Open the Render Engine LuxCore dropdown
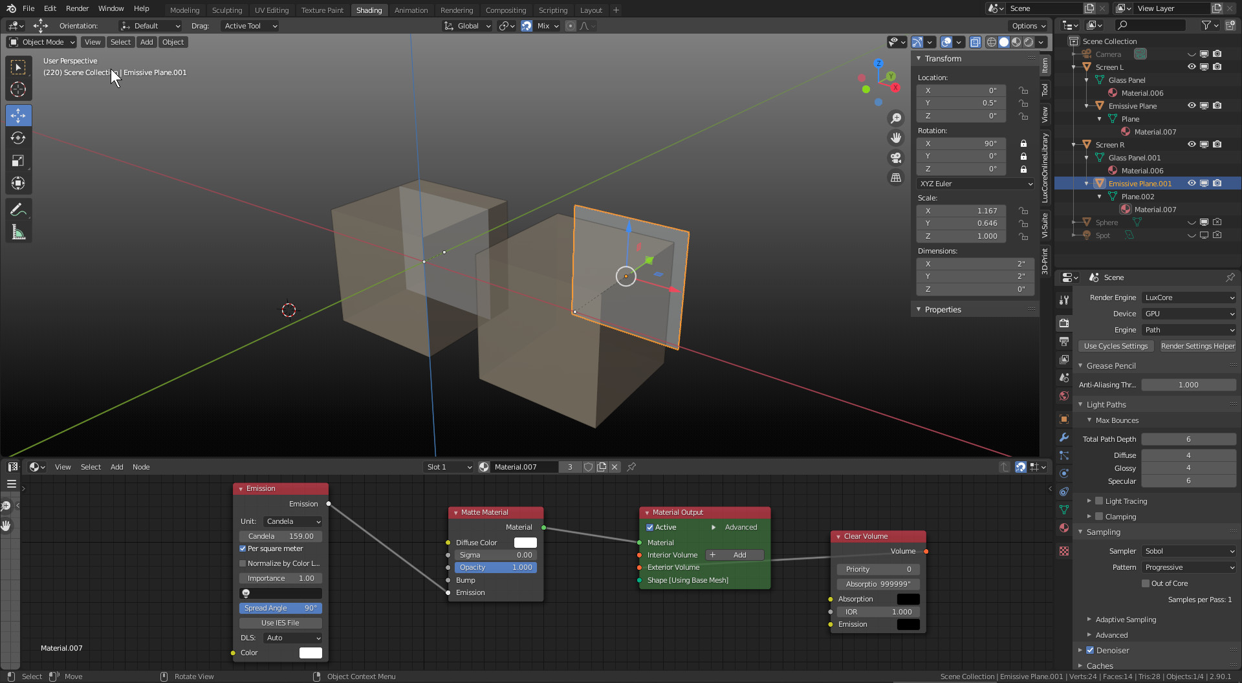Viewport: 1242px width, 683px height. 1189,298
